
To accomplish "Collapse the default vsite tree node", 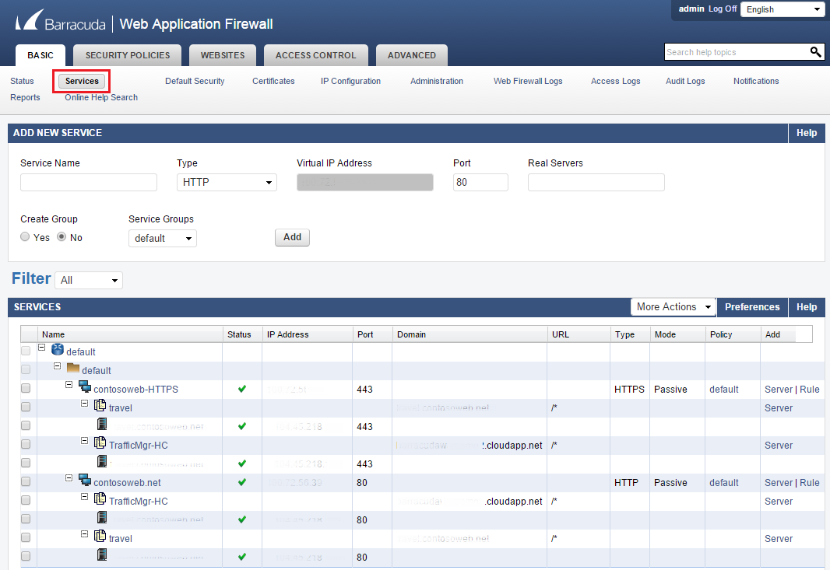I will [42, 348].
